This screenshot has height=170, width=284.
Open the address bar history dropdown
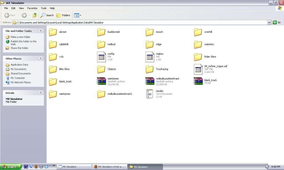(269, 22)
